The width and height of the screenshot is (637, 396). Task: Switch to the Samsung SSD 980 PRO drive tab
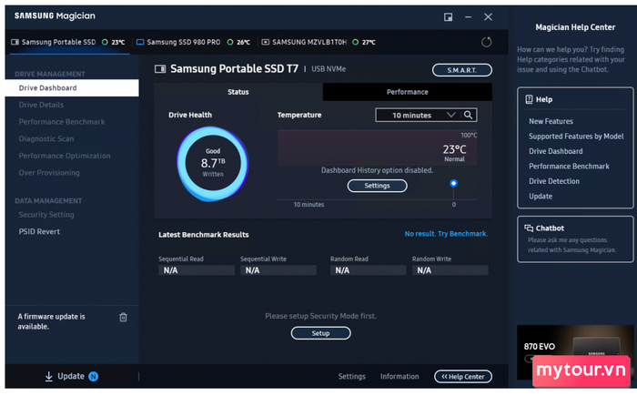[193, 42]
